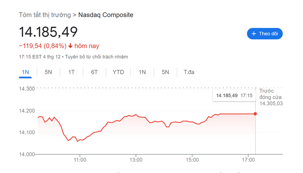Show the YTD chart range
This screenshot has width=303, height=173.
pos(118,72)
